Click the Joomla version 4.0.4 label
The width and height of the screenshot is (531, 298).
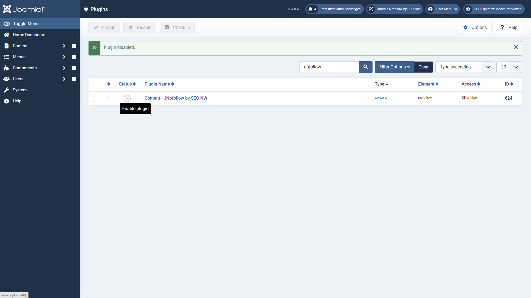(x=293, y=9)
